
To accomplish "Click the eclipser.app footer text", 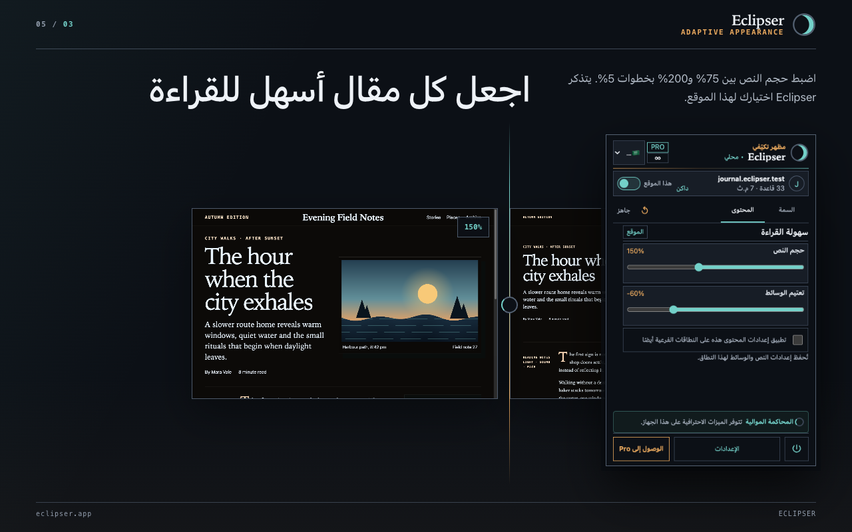I will [64, 513].
